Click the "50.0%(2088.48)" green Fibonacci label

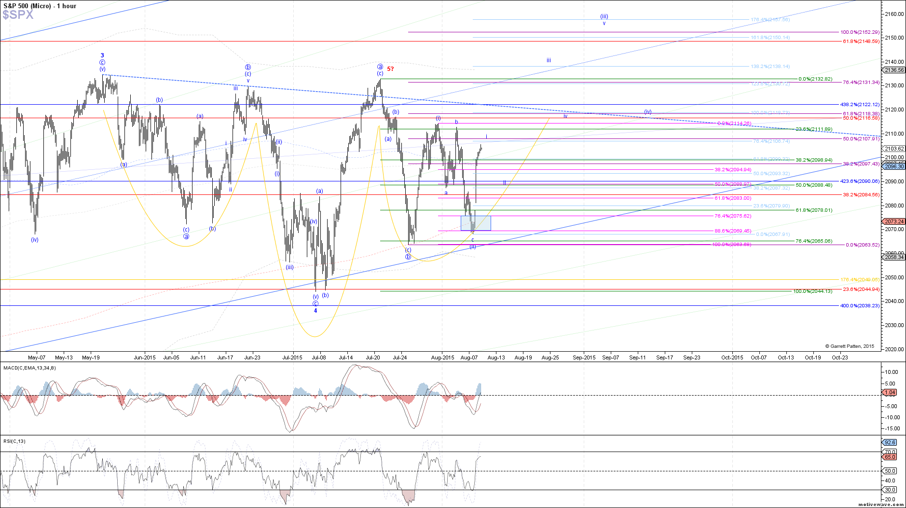pos(814,185)
